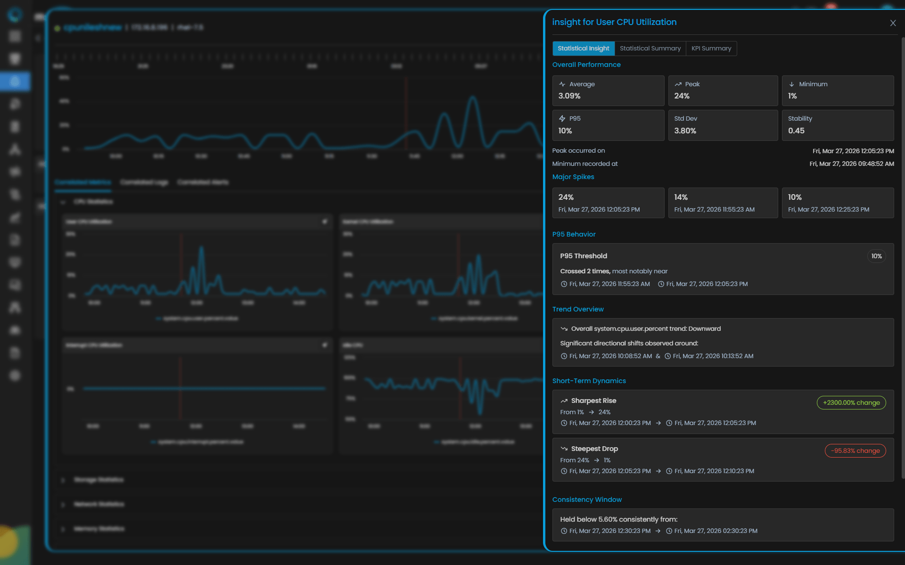Image resolution: width=905 pixels, height=565 pixels.
Task: Click the down-arrow icon beside Minimum
Action: click(791, 84)
